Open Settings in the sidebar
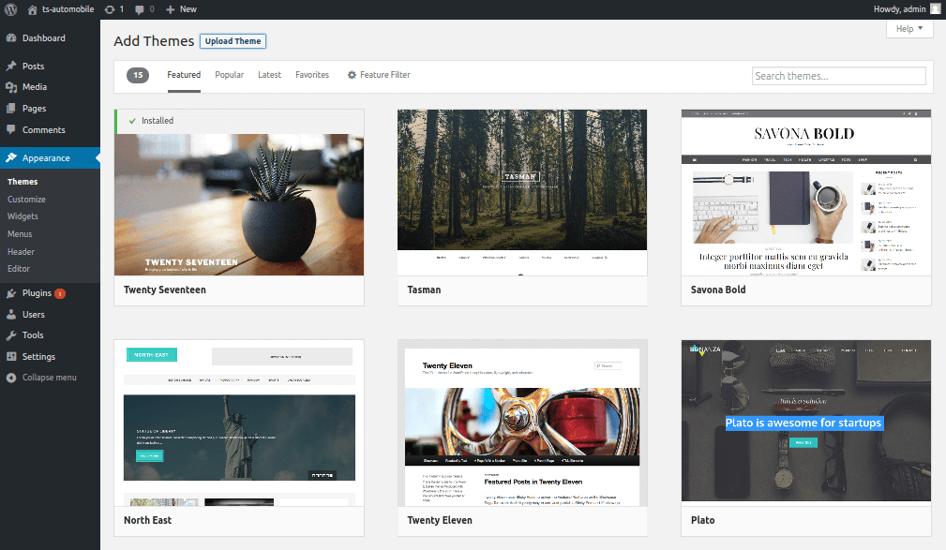 (38, 357)
